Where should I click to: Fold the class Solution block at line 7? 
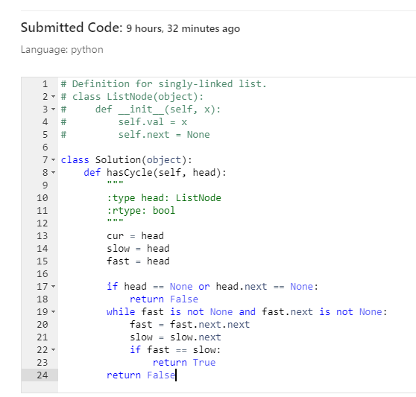54,160
